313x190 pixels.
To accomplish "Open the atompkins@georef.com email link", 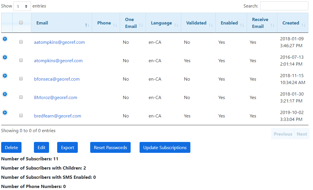I will (58, 61).
